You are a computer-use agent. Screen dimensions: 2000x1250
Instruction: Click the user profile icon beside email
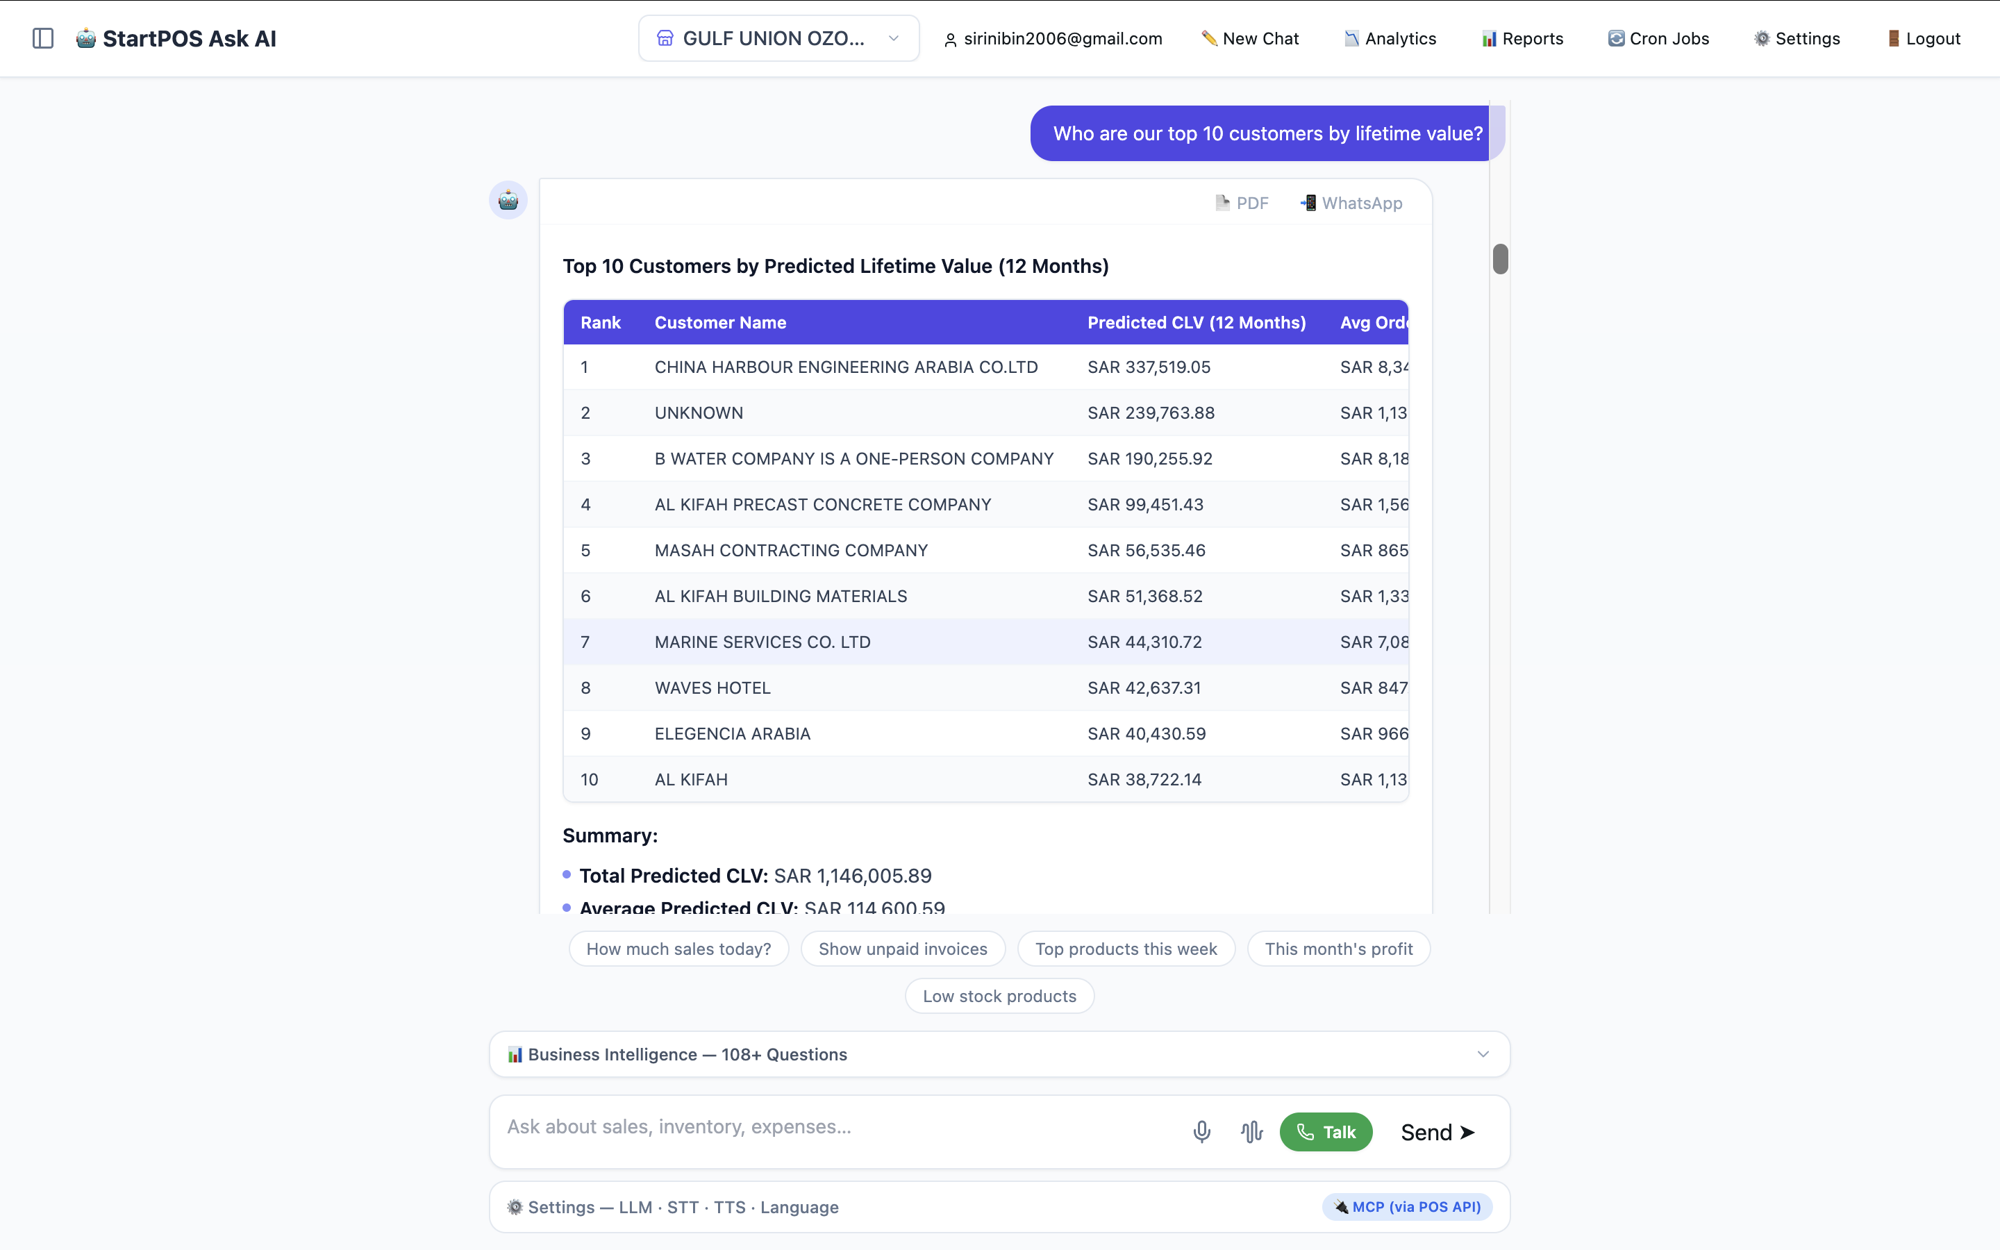point(951,39)
